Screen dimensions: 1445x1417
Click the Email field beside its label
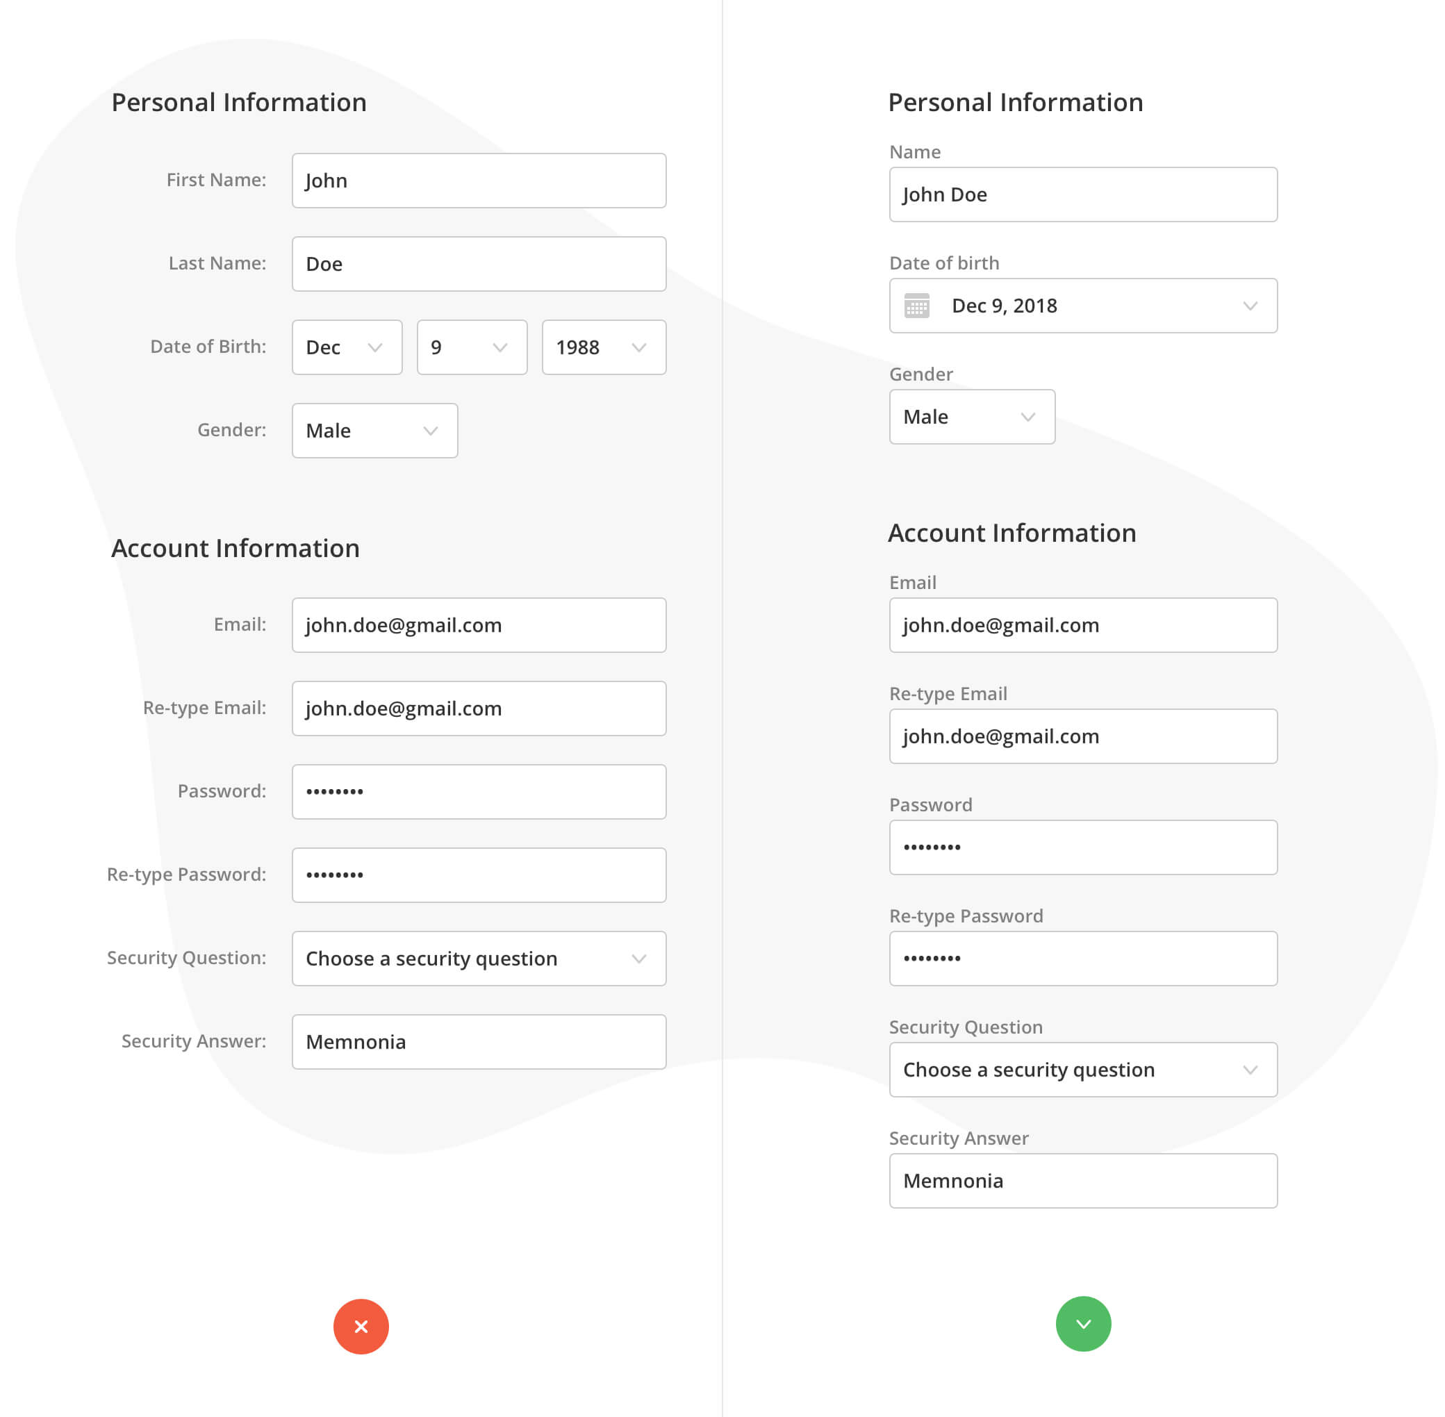point(479,625)
